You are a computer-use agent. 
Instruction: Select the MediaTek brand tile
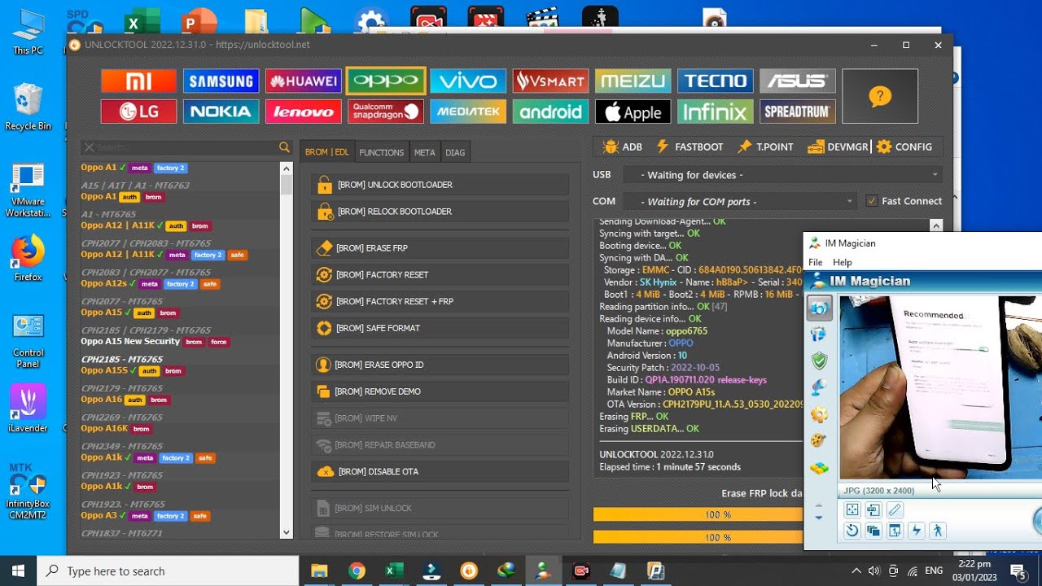click(x=468, y=112)
